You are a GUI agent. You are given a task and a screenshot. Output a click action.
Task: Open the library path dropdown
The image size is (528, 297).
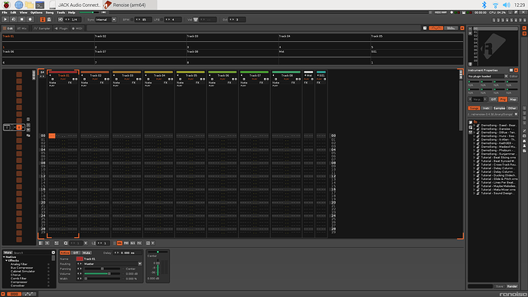point(516,115)
